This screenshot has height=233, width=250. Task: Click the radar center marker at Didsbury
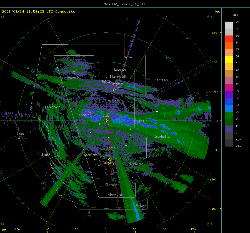coord(106,121)
